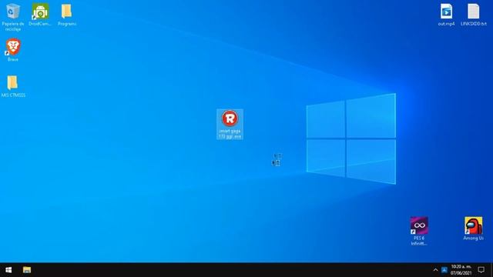493x277 pixels.
Task: Select the out.mp4 video file
Action: click(x=446, y=15)
